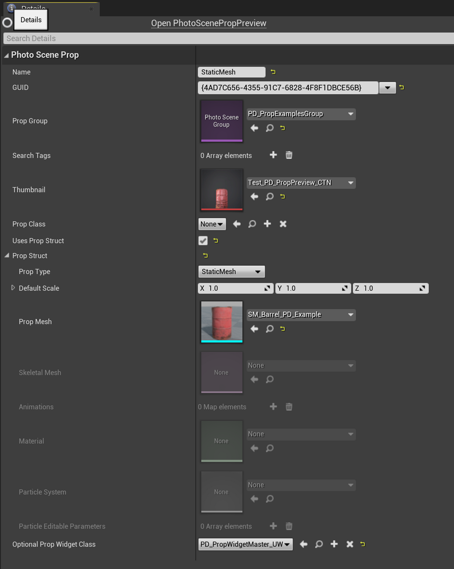The height and width of the screenshot is (569, 454).
Task: Open the PD_PropExamplesGroup asset picker
Action: [301, 114]
